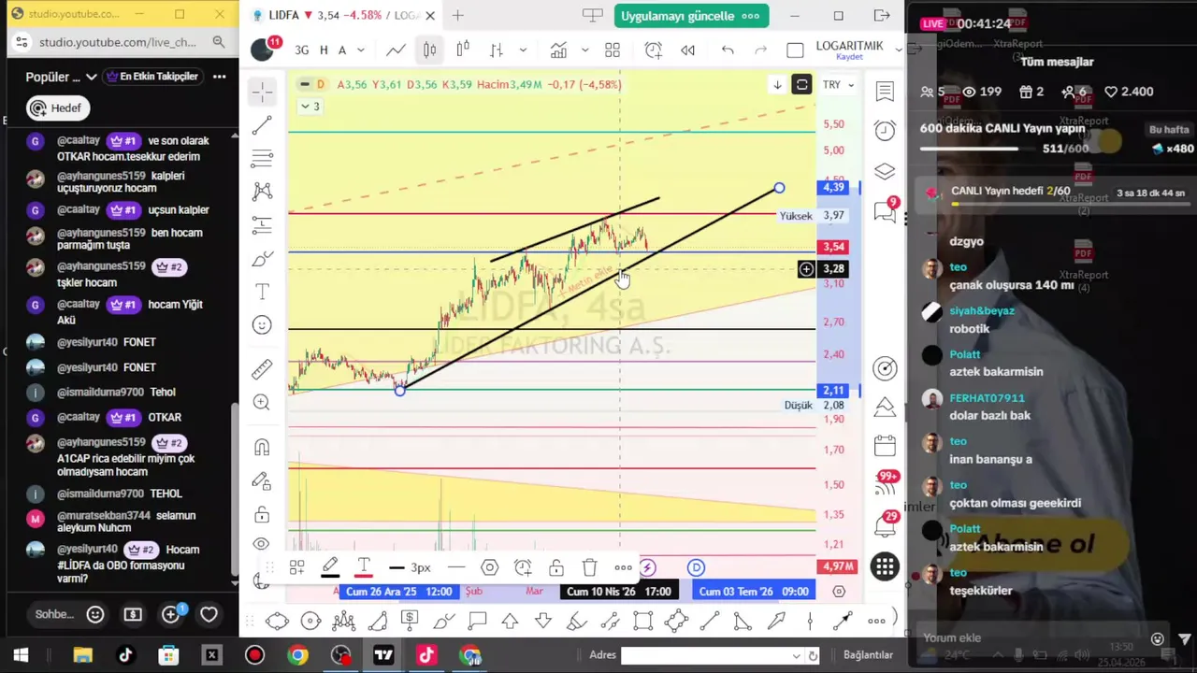The height and width of the screenshot is (673, 1197).
Task: Open the line style selector
Action: 455,567
